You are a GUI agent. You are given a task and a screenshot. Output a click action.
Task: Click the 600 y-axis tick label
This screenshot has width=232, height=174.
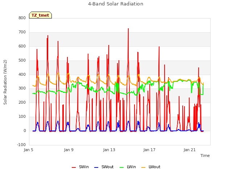(x=22, y=46)
